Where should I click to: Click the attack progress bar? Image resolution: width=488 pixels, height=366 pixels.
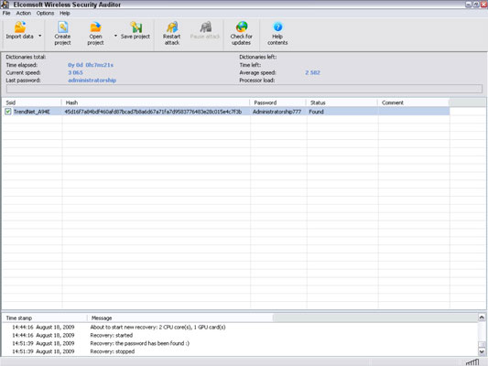point(244,89)
